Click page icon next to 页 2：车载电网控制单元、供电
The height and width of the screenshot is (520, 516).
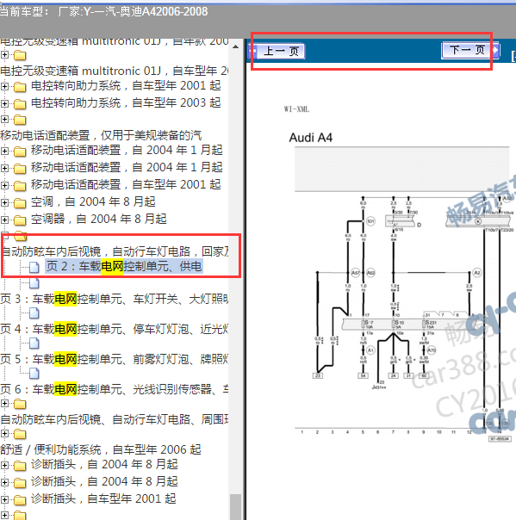coord(34,267)
